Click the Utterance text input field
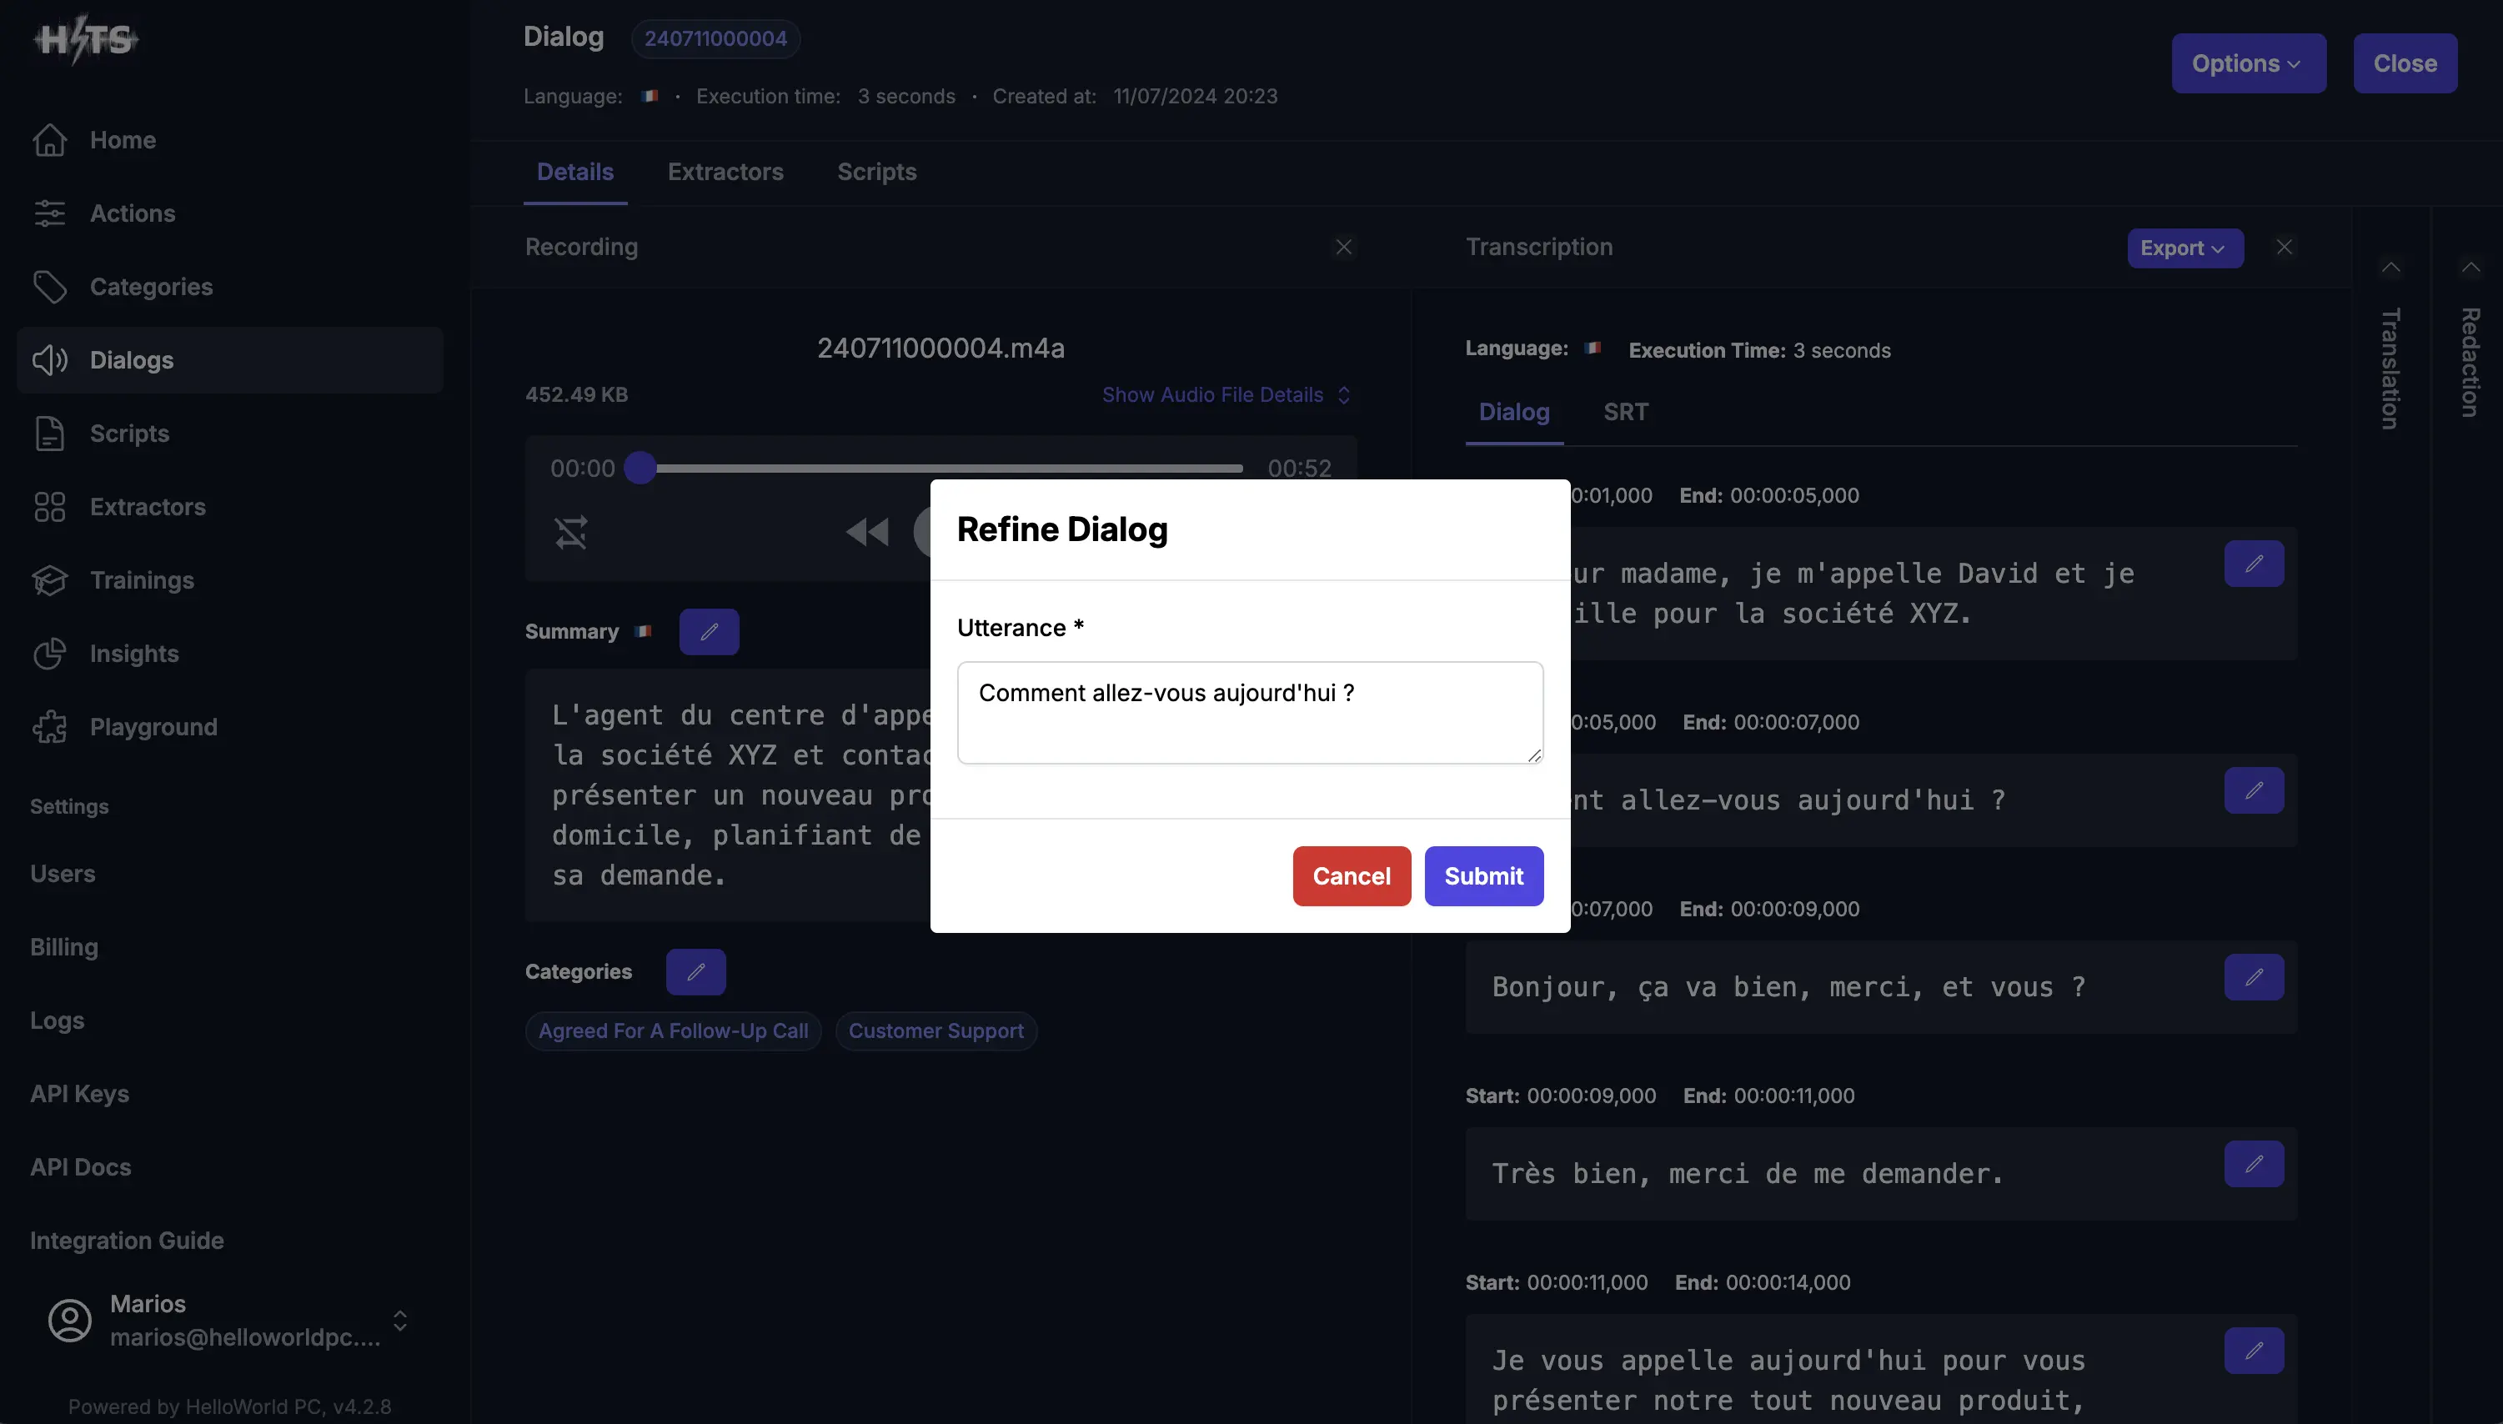Screen dimensions: 2503x1424 [1250, 712]
